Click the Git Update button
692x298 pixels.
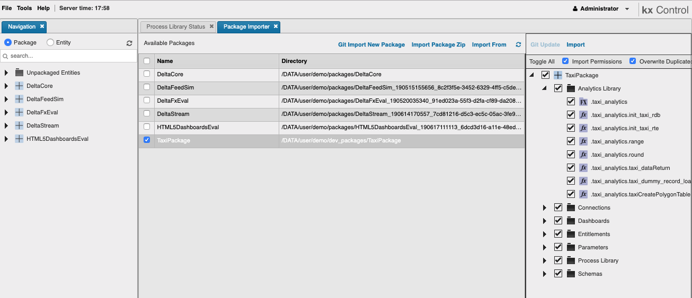click(x=545, y=45)
